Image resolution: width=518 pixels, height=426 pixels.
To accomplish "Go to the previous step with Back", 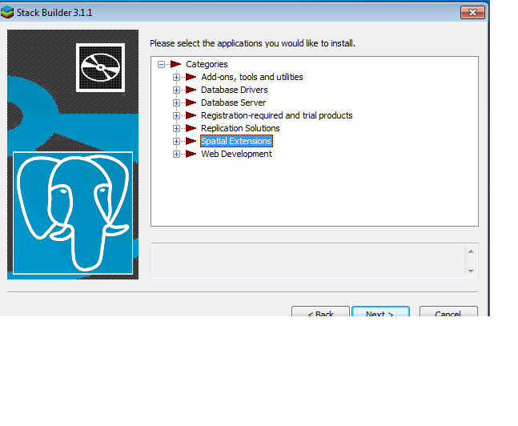I will pos(320,311).
